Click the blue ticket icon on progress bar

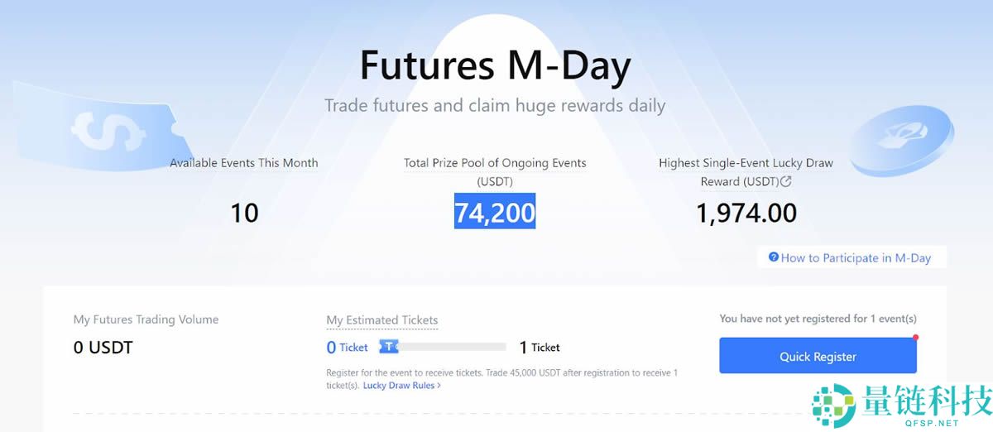[389, 347]
